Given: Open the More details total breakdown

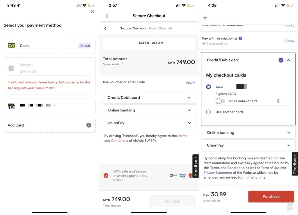Looking at the screenshot, I should (113, 64).
